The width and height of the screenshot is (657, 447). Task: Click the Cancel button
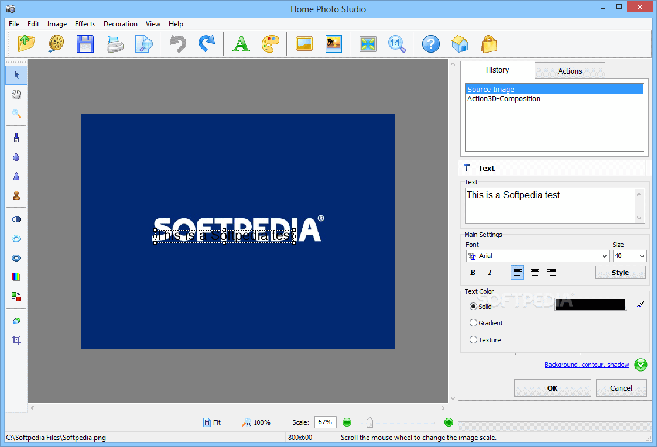(621, 388)
